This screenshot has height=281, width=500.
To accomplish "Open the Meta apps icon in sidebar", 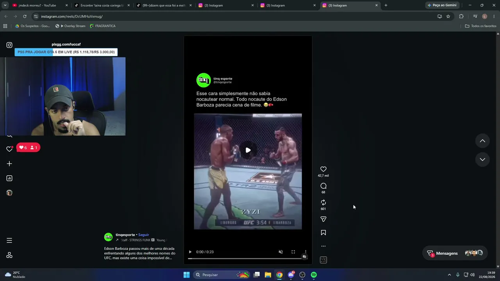I will click(9, 255).
